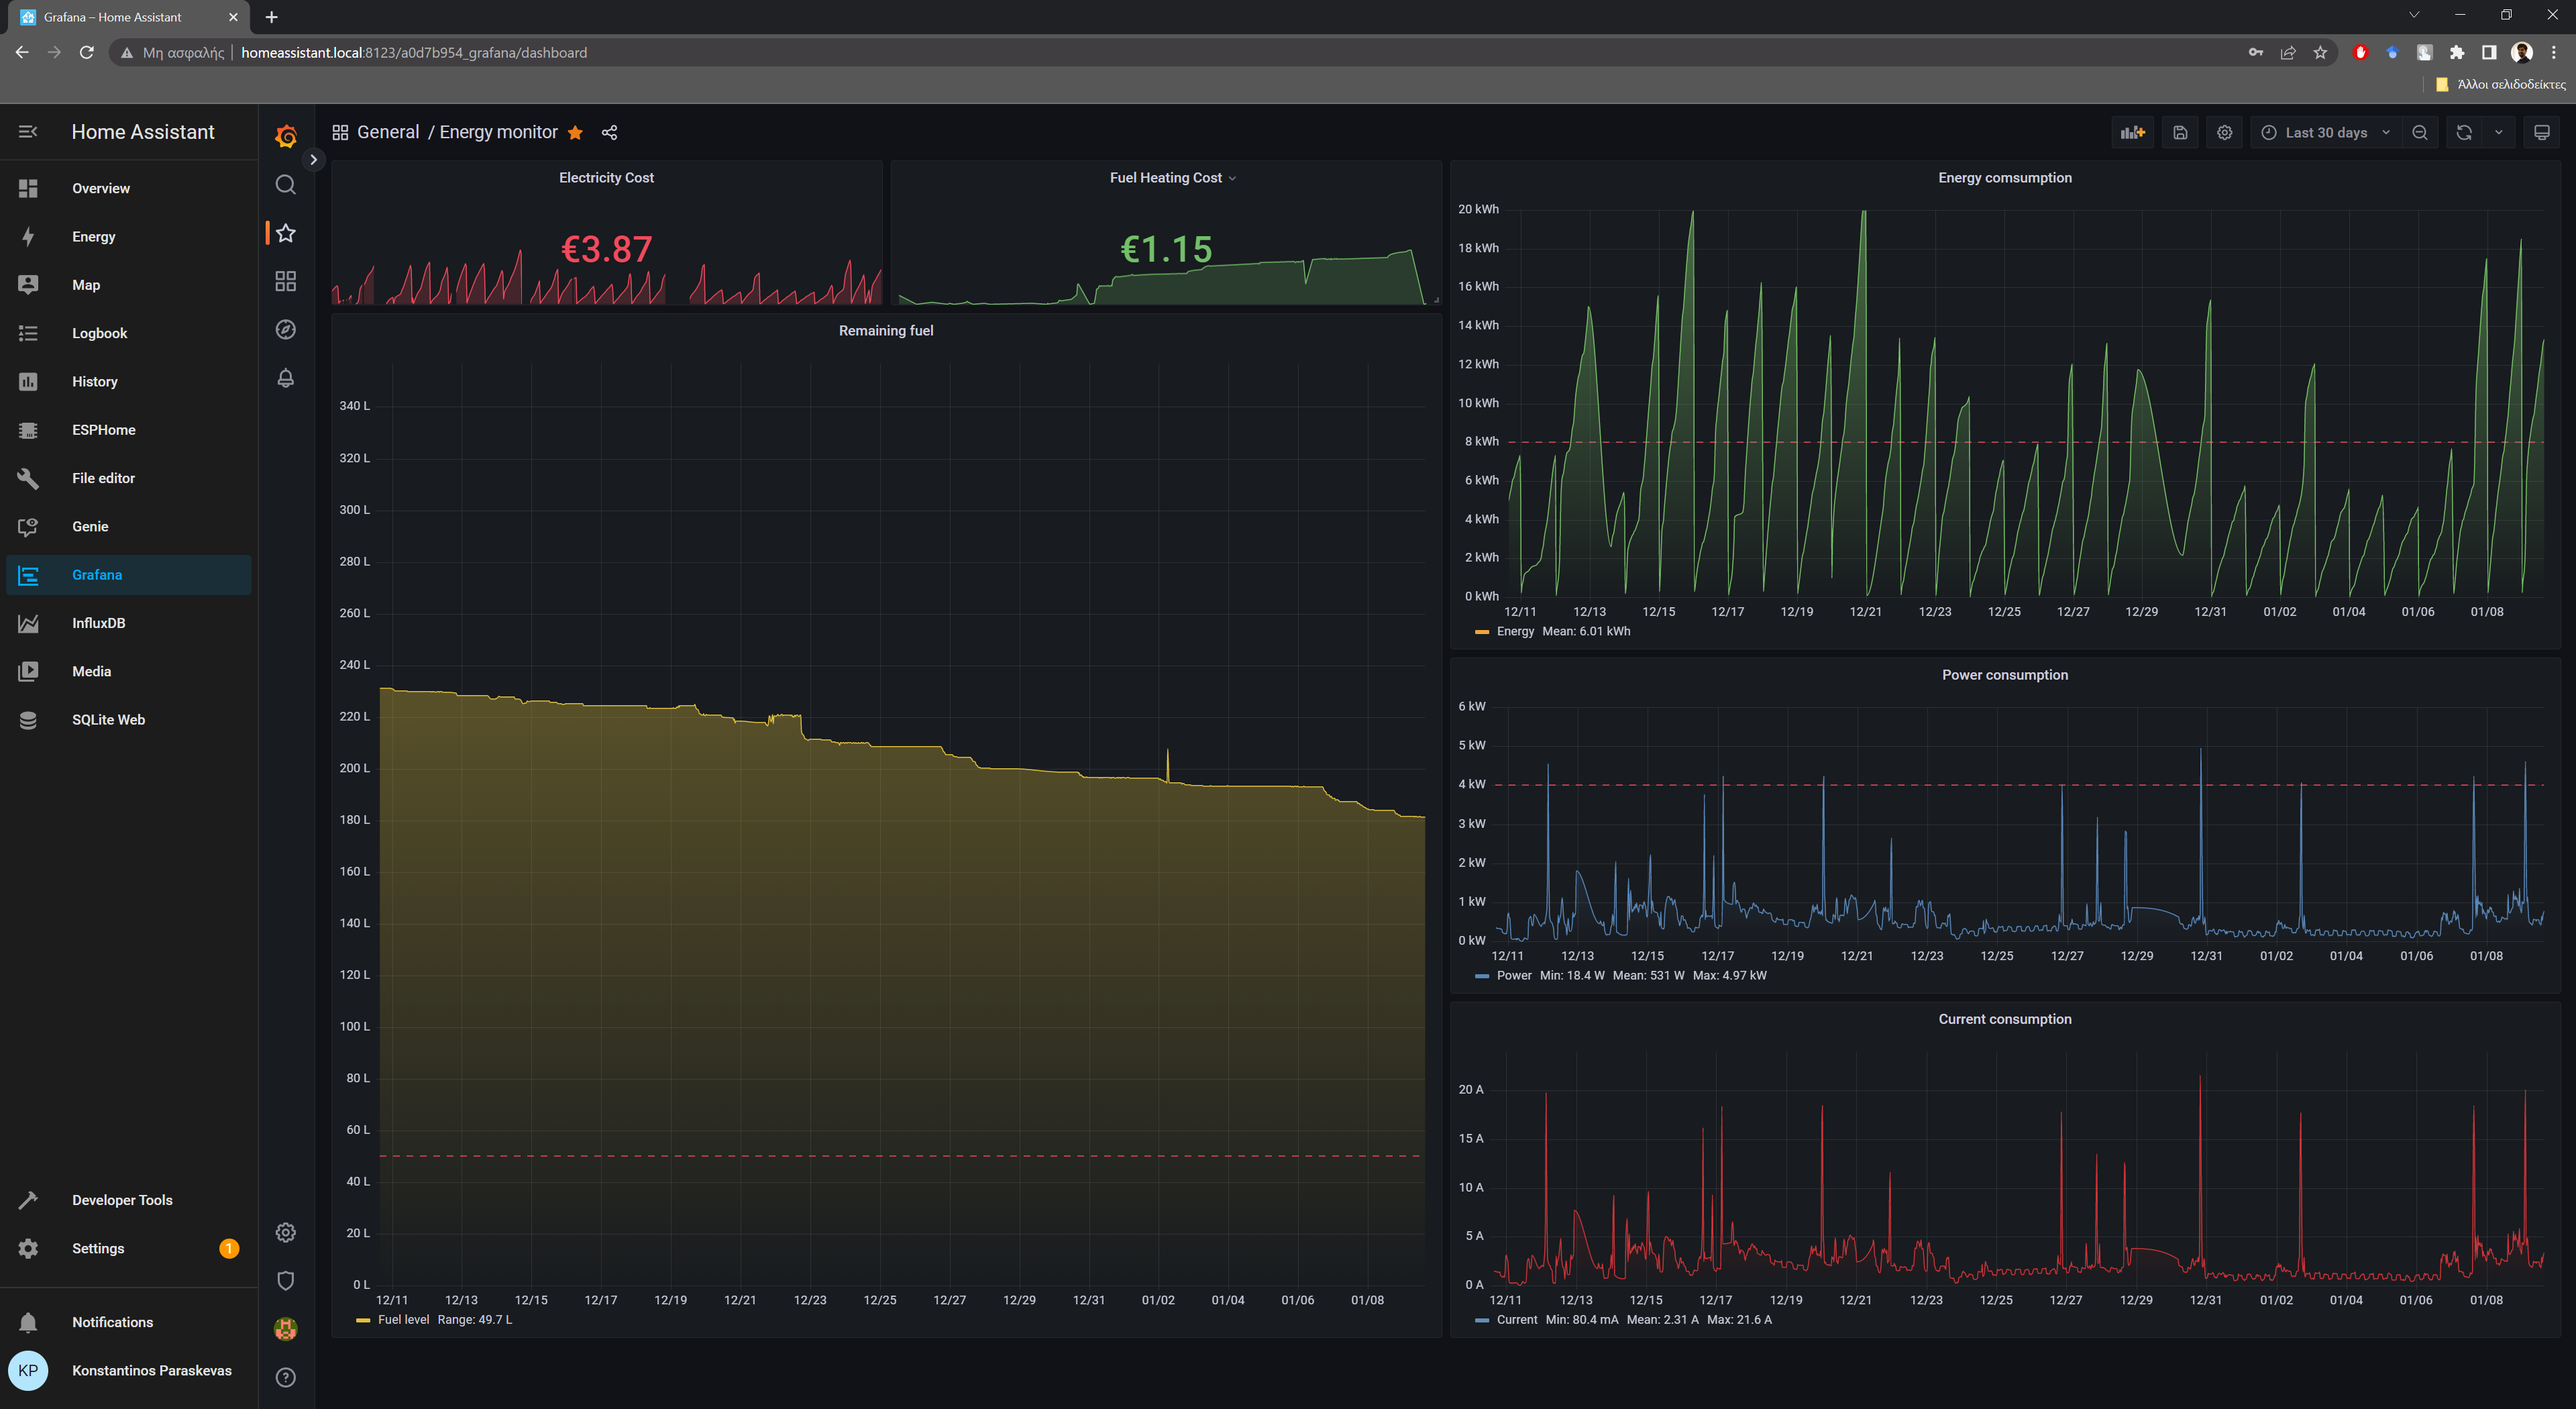Image resolution: width=2576 pixels, height=1409 pixels.
Task: Open the Last 30 days time picker
Action: (x=2325, y=132)
